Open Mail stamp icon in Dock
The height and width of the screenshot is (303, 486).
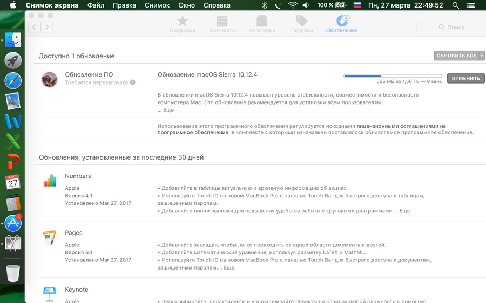[13, 101]
